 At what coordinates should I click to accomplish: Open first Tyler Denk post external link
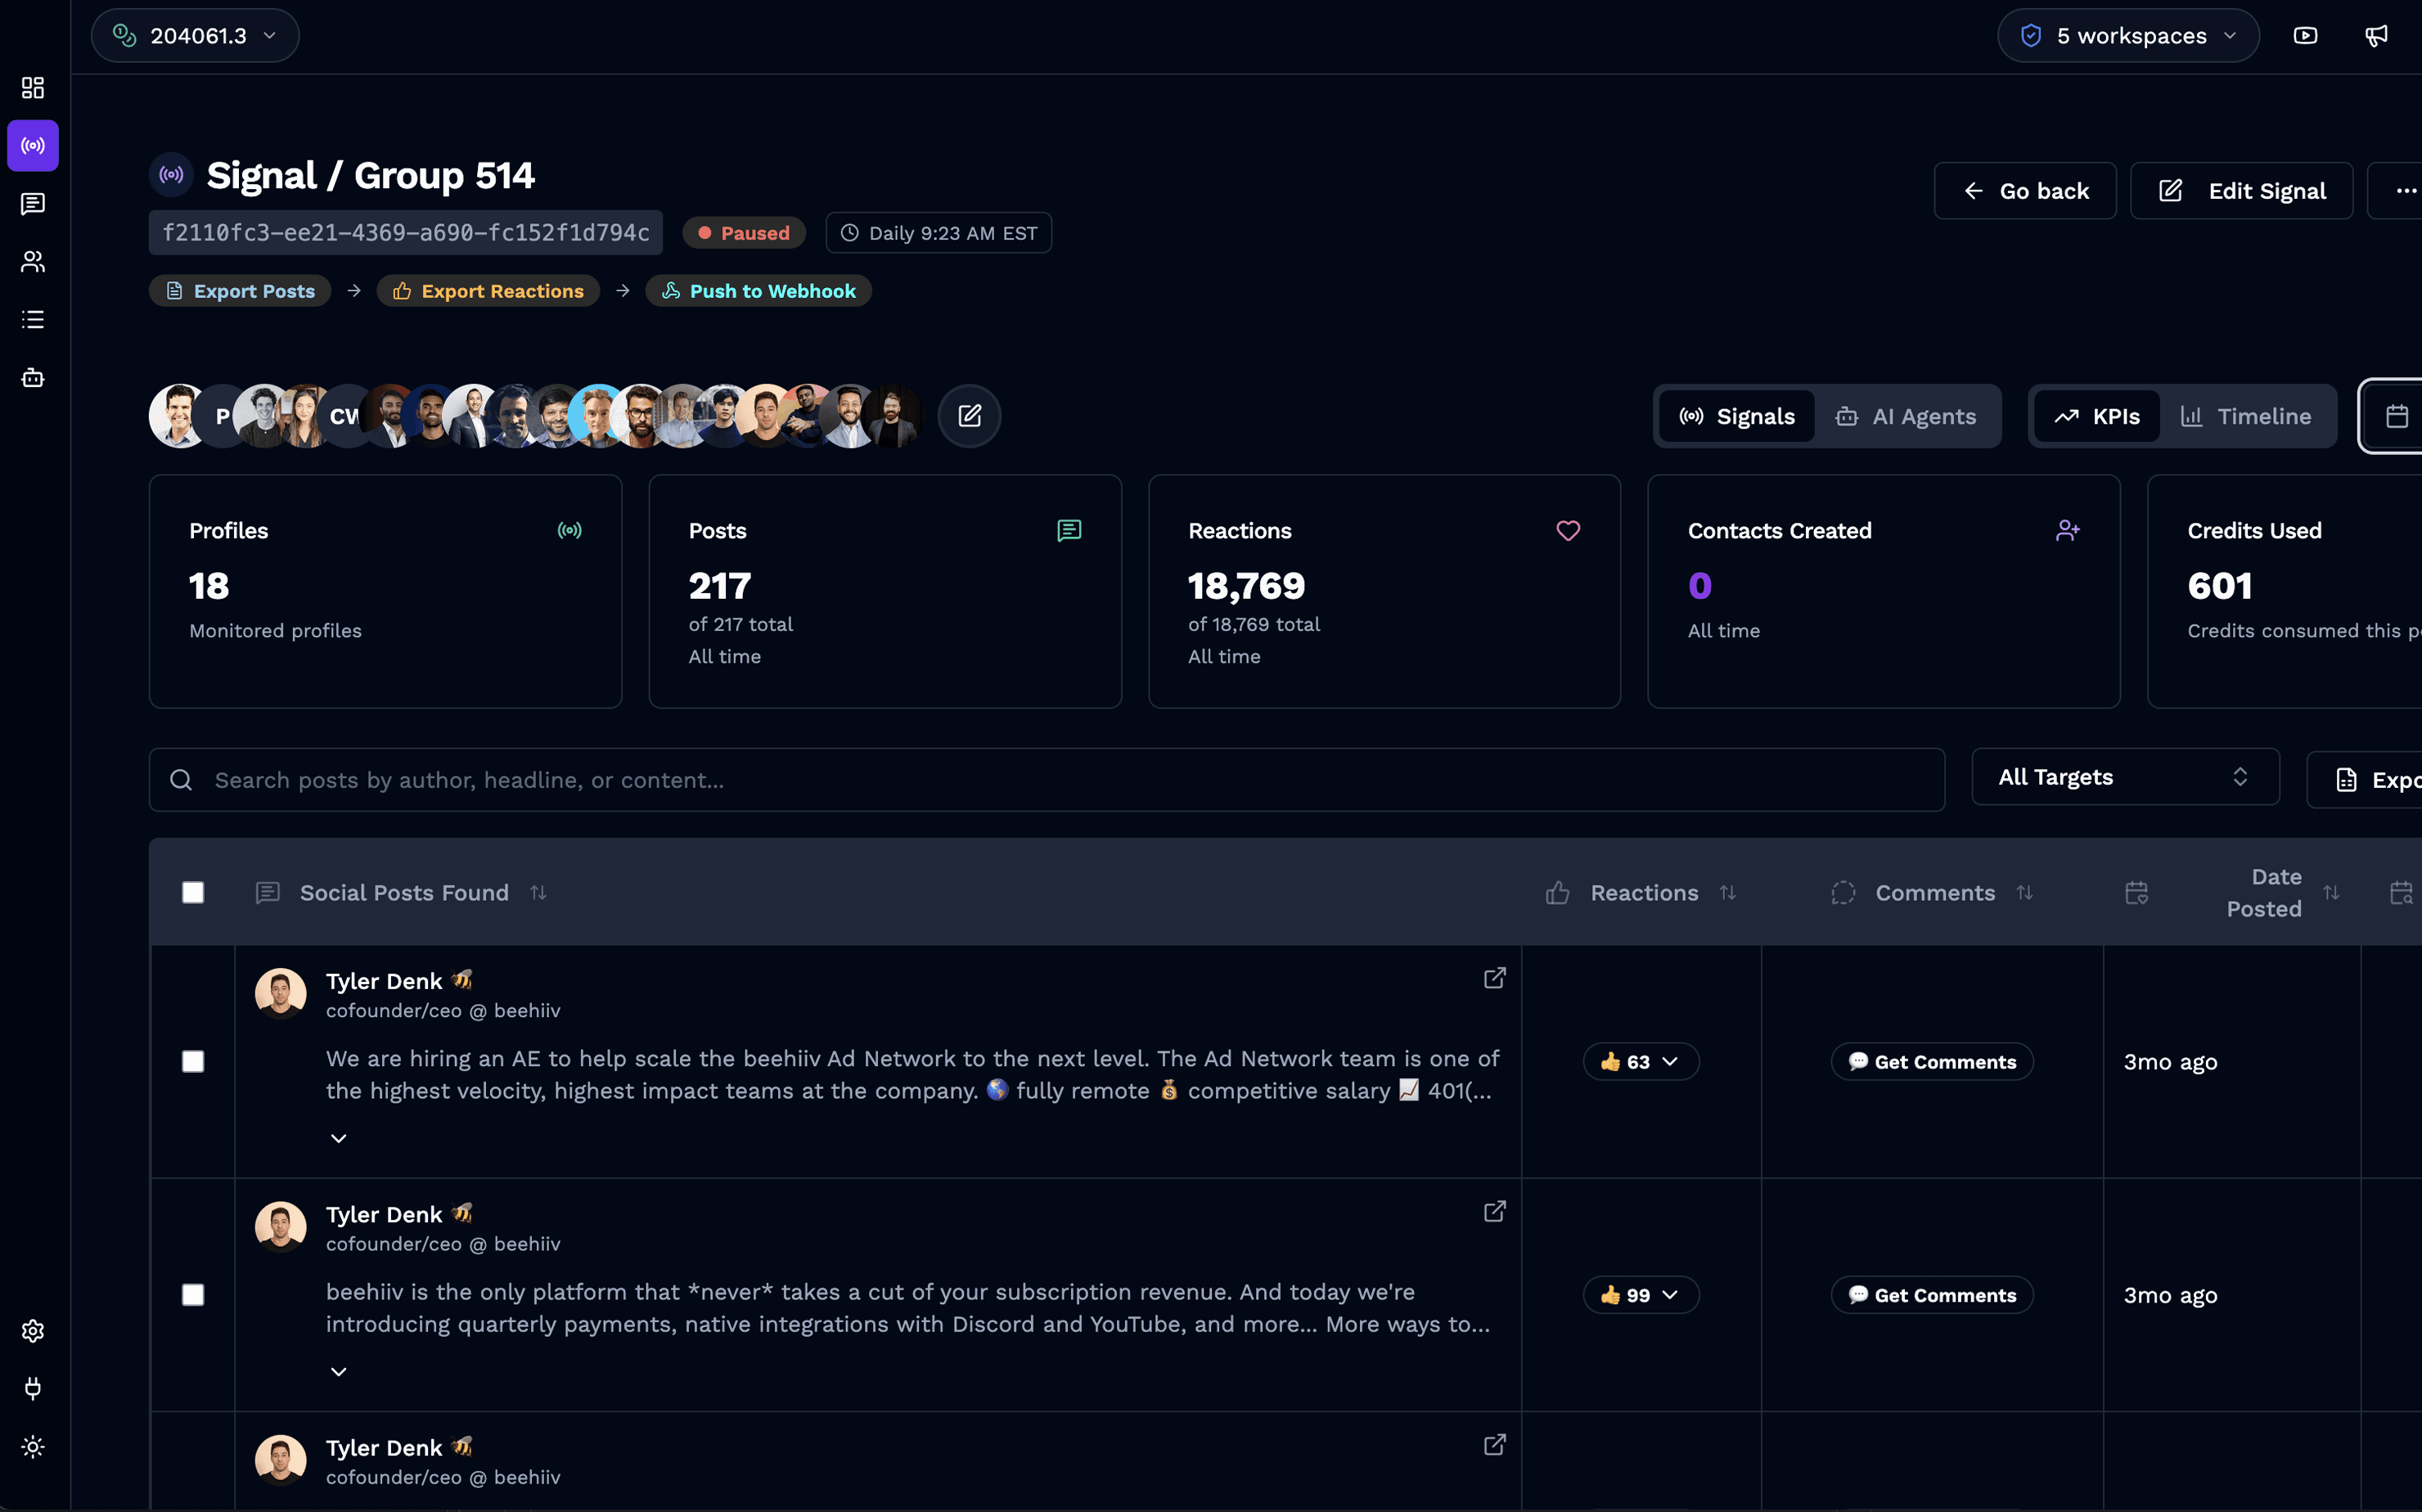coord(1494,978)
